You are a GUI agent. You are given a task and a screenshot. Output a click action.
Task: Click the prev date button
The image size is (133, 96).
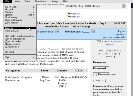[105, 54]
